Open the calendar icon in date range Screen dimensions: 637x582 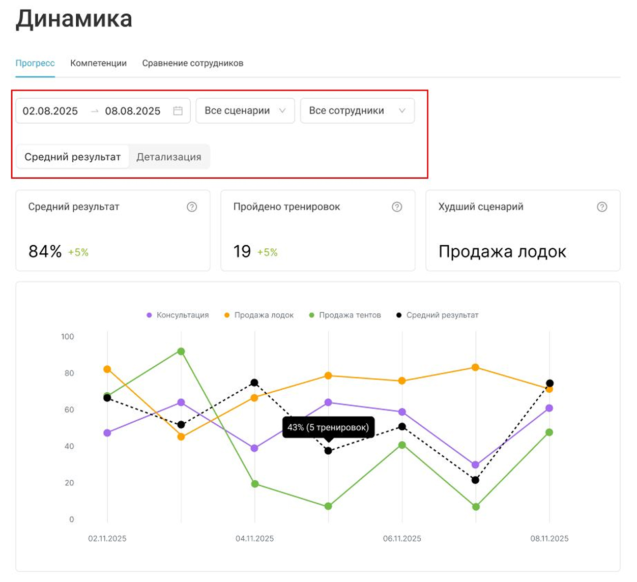(x=178, y=111)
